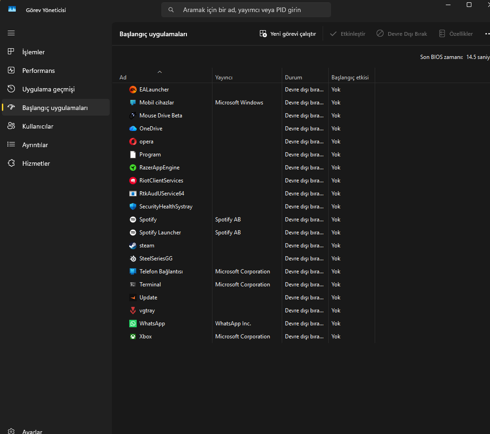490x434 pixels.
Task: Open the İşlemler tab
Action: pos(56,52)
